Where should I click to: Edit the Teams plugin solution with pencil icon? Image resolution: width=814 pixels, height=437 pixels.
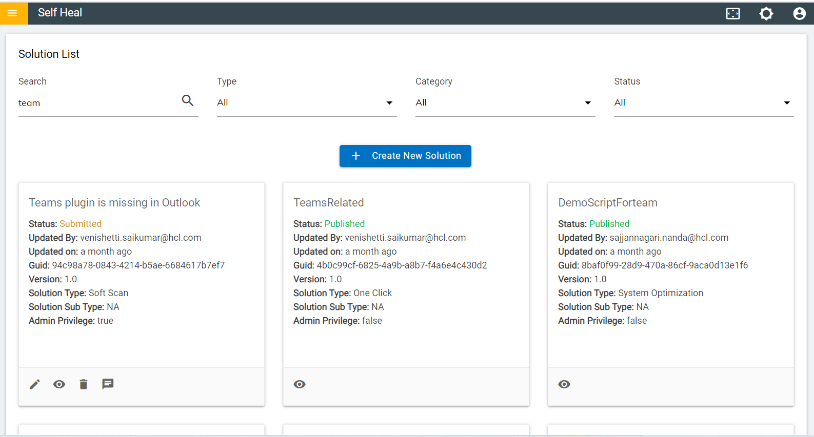coord(35,384)
